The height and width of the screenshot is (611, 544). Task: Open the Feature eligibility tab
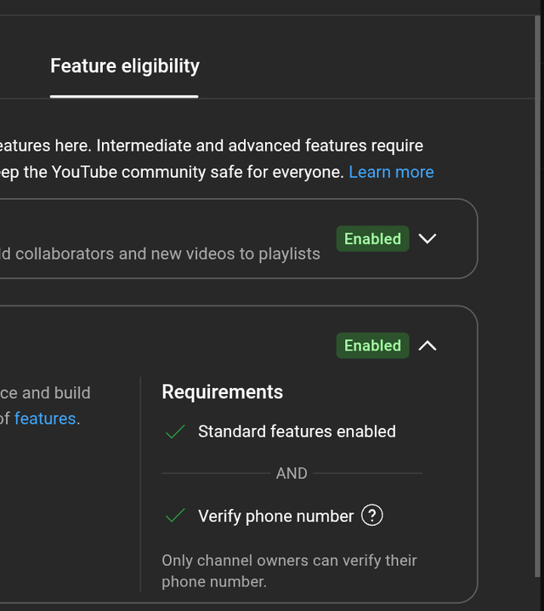point(125,66)
